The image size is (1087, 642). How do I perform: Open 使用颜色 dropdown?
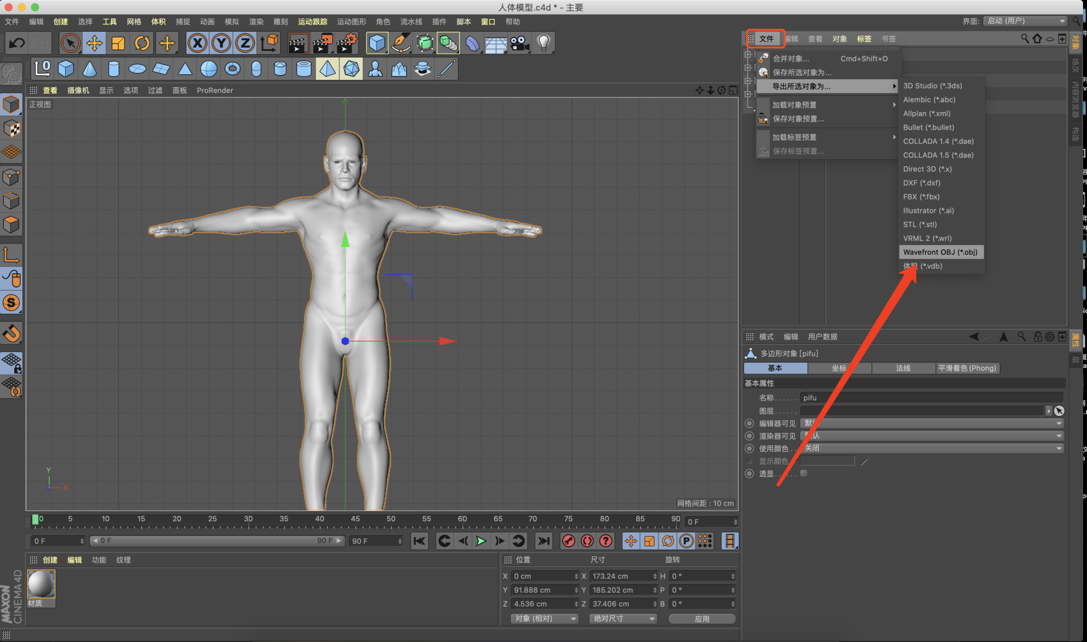[x=932, y=448]
